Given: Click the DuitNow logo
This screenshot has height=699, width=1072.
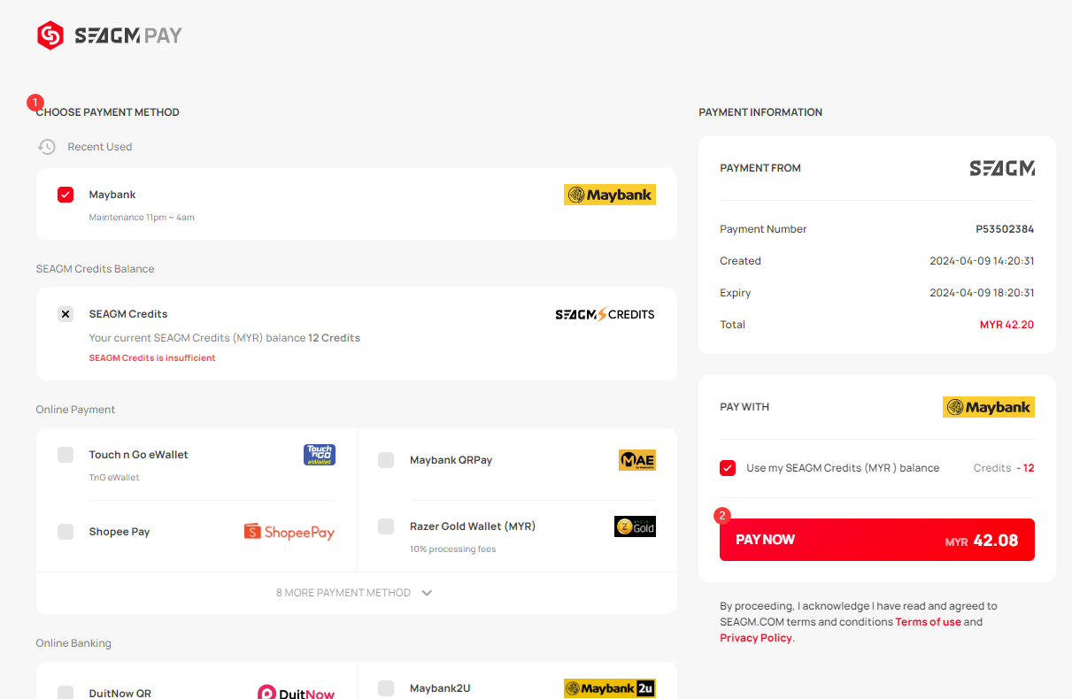Looking at the screenshot, I should (297, 694).
